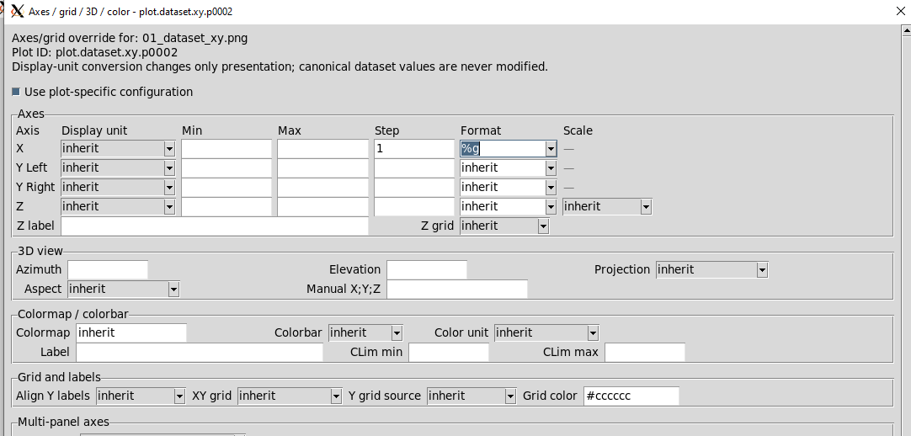Close the Axes / grid dialog window
Screen dimensions: 911x436
(899, 11)
